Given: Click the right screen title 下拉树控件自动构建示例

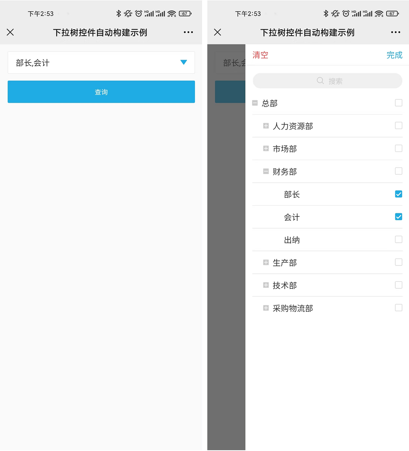Looking at the screenshot, I should click(x=308, y=32).
